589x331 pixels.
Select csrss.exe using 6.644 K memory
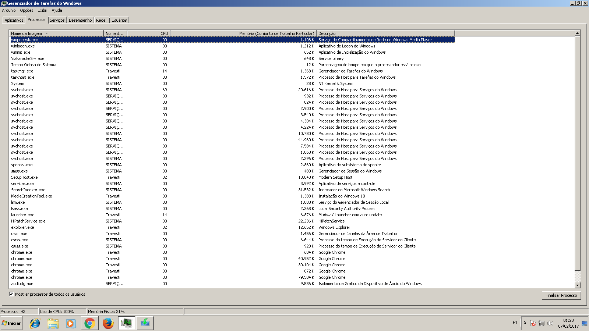point(232,240)
